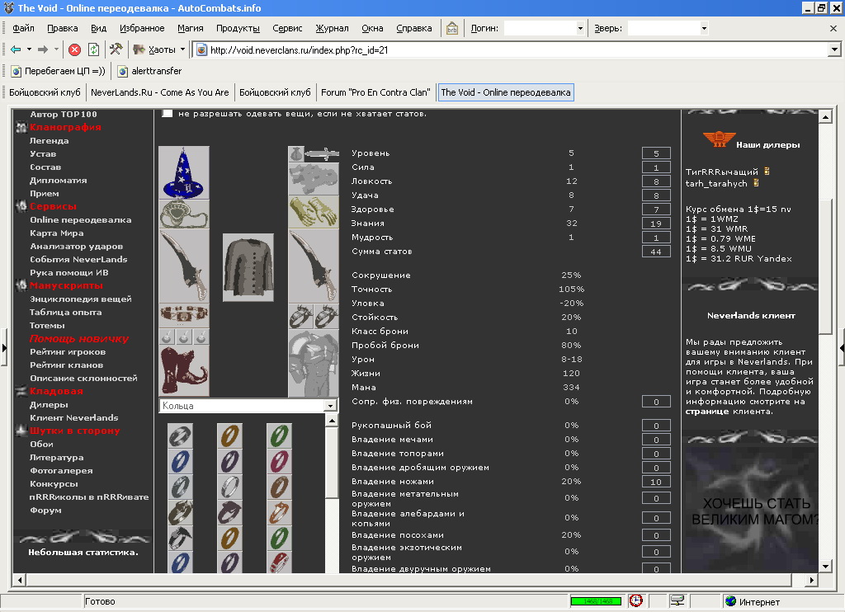Click the page icon beside the URL

[201, 50]
